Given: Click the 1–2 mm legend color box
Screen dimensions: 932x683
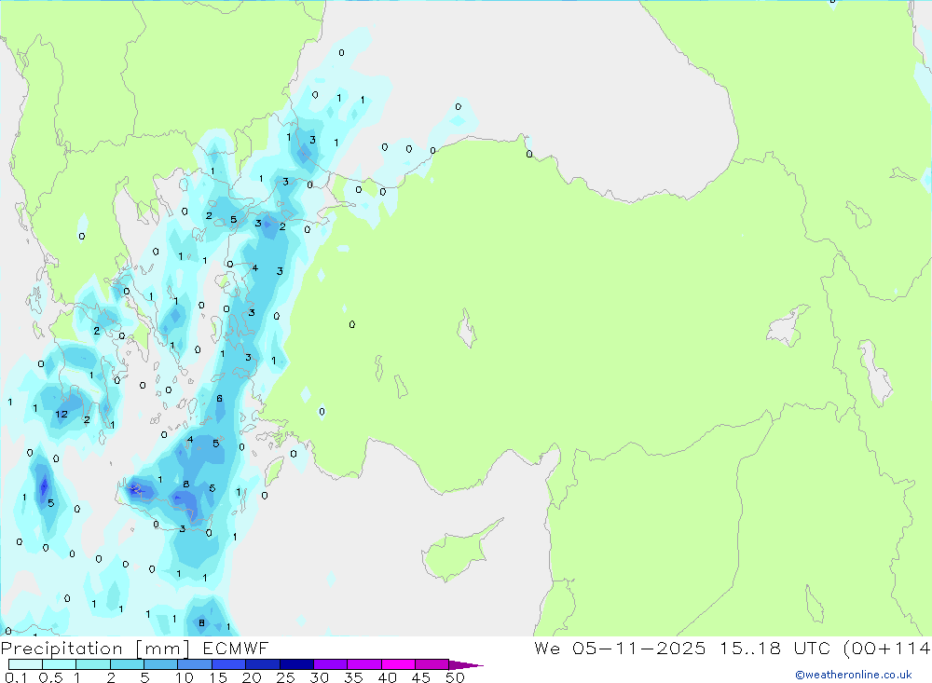Looking at the screenshot, I should pos(92,664).
